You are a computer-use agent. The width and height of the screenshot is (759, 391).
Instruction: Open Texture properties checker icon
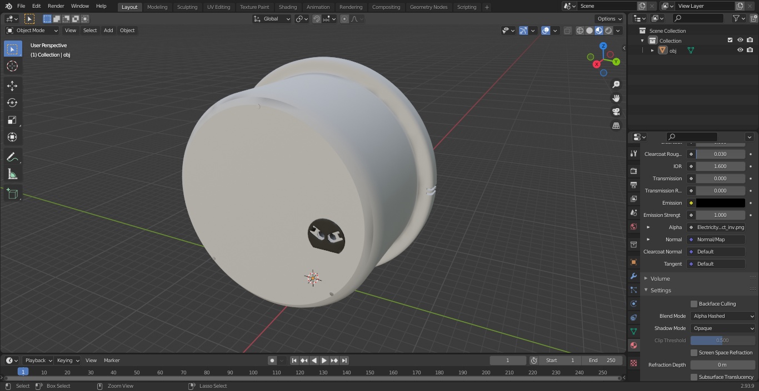(633, 363)
